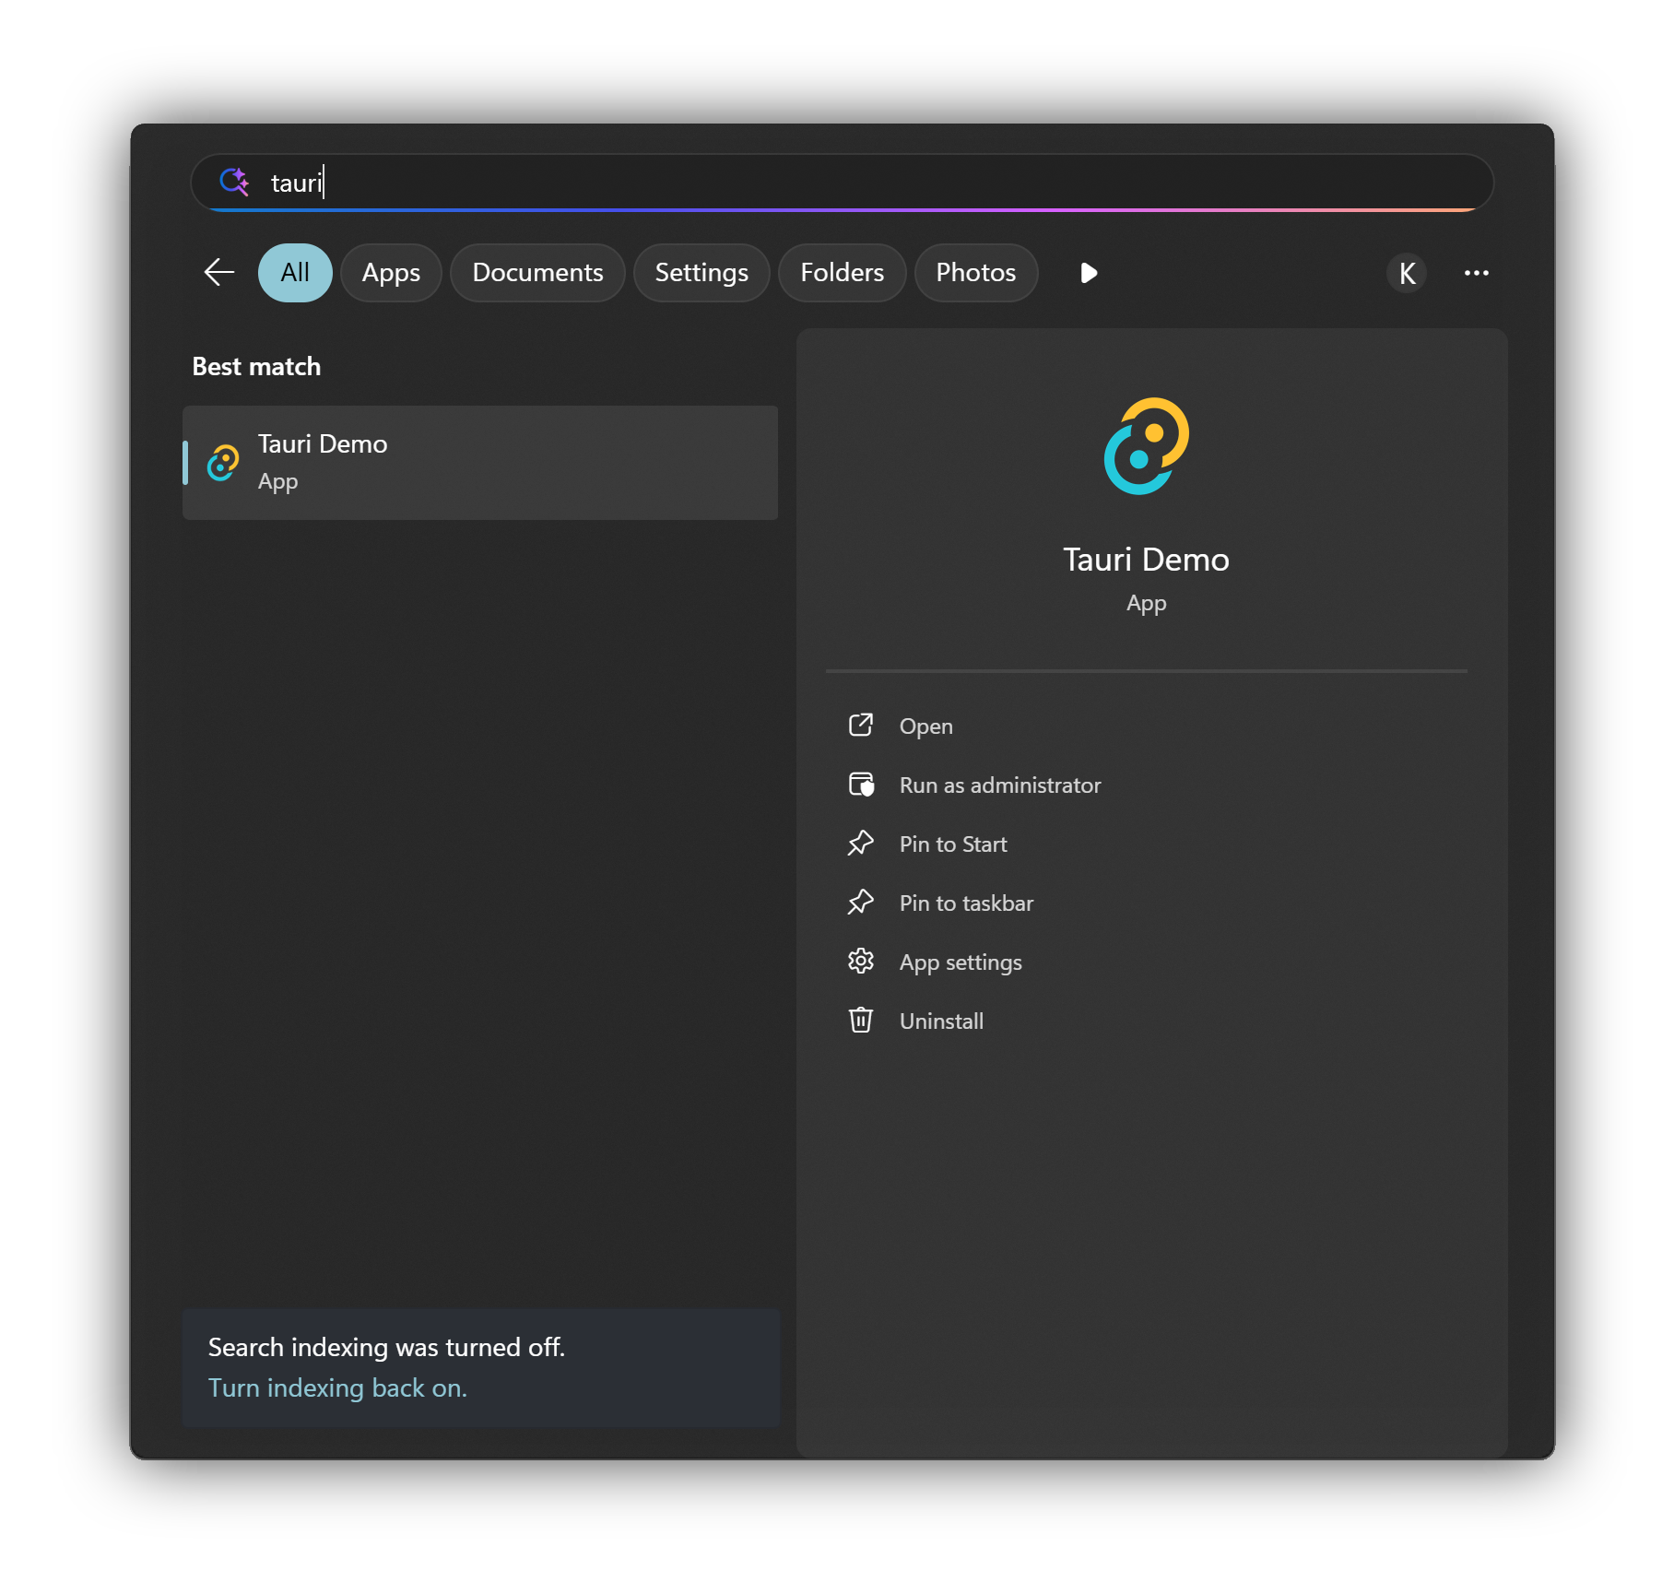Choose Uninstall for Tauri Demo
Screen dimensions: 1674x1582
pos(941,1021)
